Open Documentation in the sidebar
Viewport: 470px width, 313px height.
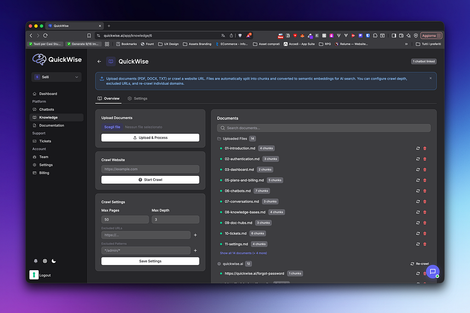click(56, 125)
